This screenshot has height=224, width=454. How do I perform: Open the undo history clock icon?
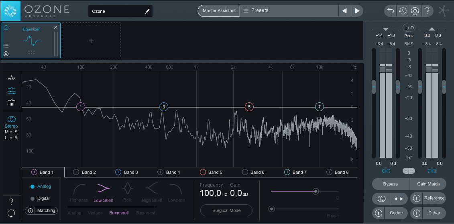point(403,11)
